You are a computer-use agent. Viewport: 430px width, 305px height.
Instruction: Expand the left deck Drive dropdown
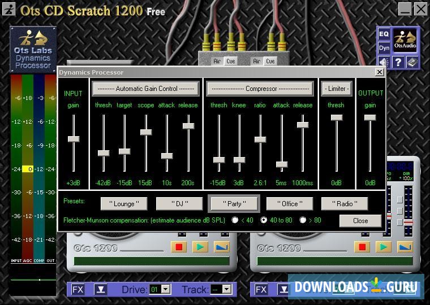coord(165,289)
